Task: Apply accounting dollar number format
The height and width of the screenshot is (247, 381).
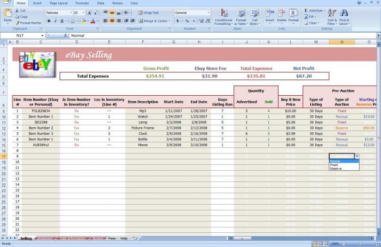Action: click(177, 21)
